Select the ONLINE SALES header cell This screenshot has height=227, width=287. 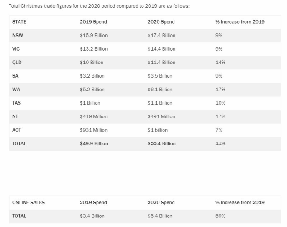pos(28,202)
